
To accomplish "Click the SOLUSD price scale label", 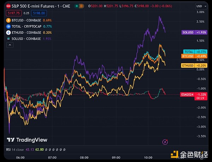I will (195, 32).
